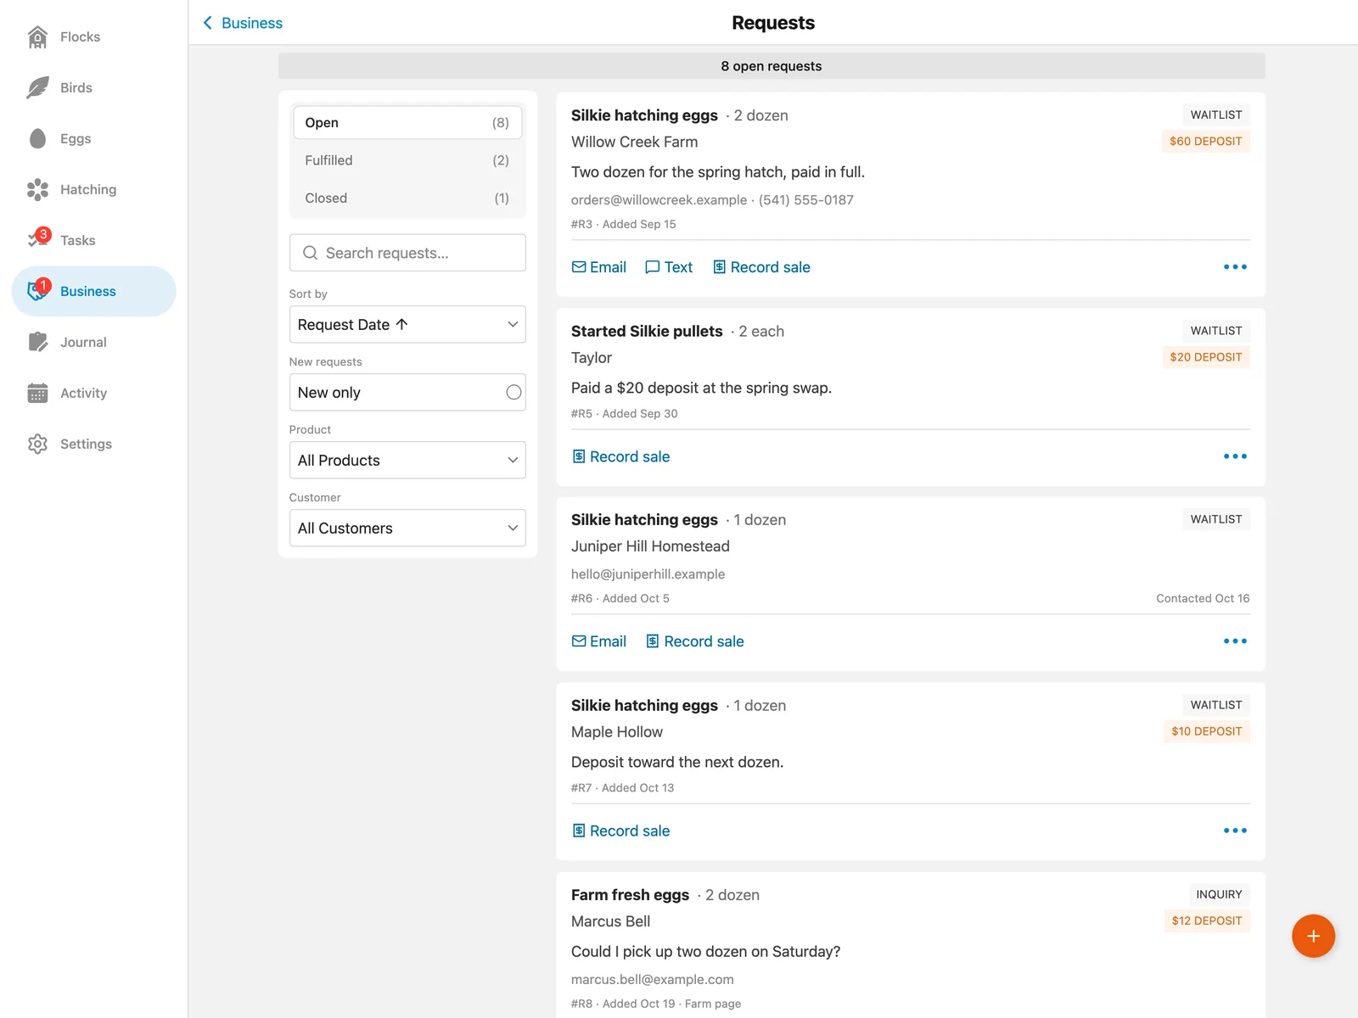Open more options for Juniper Hill request
This screenshot has height=1018, width=1358.
click(1235, 641)
